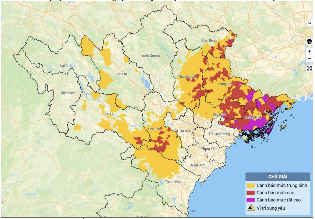Click the Ninh Bình province label
315x219 pixels.
click(x=198, y=165)
